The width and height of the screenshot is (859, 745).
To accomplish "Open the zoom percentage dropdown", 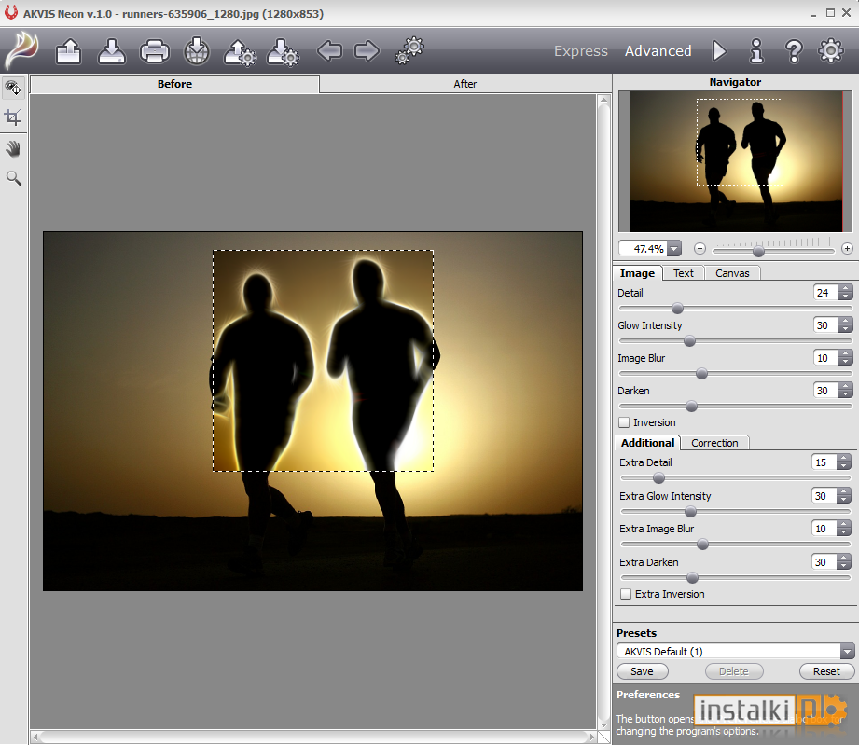I will [675, 249].
